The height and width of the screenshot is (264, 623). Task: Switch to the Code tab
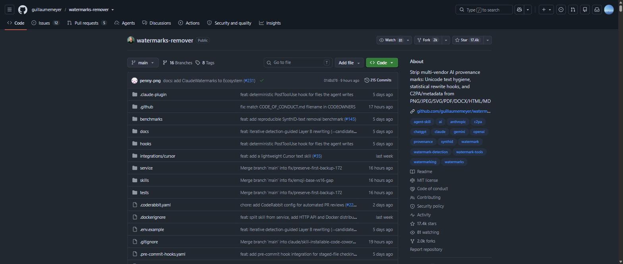(16, 23)
